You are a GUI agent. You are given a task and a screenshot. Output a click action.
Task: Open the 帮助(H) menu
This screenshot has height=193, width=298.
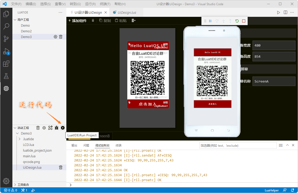point(120,4)
